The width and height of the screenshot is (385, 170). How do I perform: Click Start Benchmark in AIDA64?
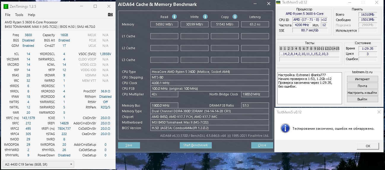pyautogui.click(x=195, y=145)
